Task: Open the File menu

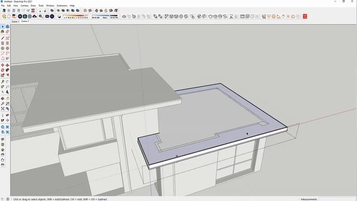Action: pos(3,6)
